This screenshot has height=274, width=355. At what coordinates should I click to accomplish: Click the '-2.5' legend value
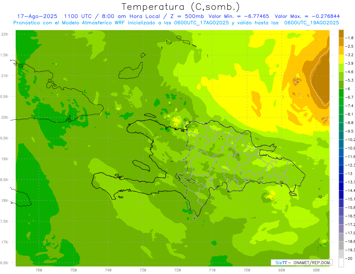tap(350, 46)
